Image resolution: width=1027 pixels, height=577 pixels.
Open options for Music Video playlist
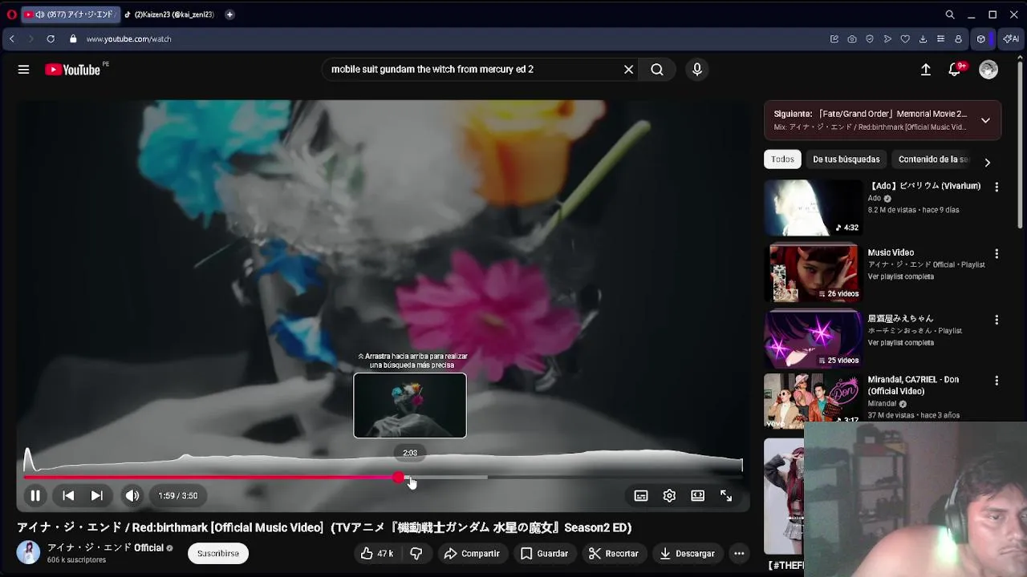tap(997, 253)
